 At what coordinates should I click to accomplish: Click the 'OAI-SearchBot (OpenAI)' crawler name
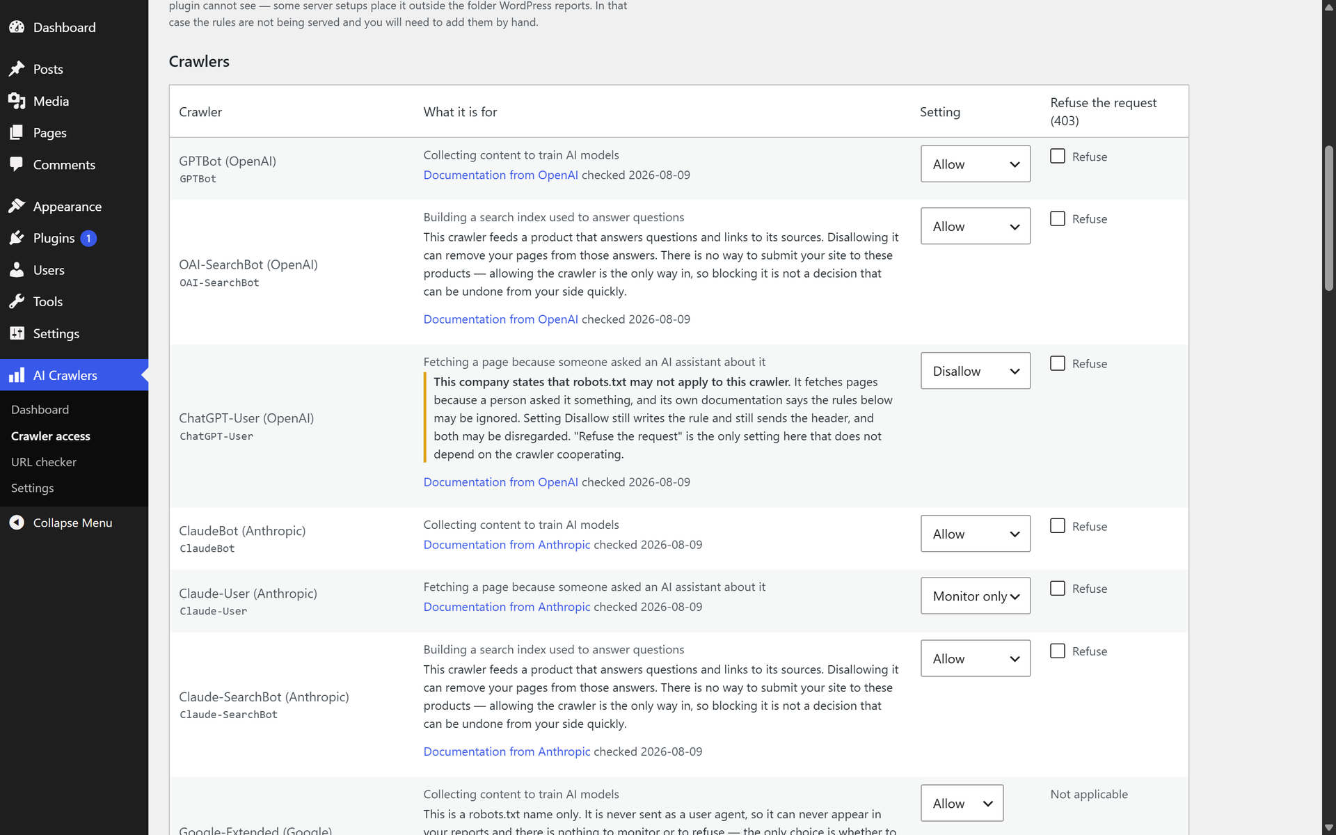pos(248,264)
